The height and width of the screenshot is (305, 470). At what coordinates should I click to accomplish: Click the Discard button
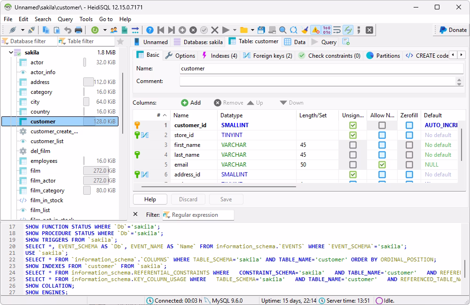click(x=188, y=199)
